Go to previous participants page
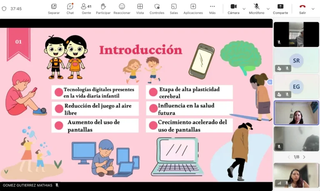Screen dimensions: 320x191 (x=289, y=157)
